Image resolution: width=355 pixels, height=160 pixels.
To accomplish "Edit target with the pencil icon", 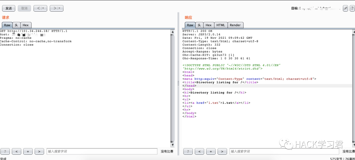I will coord(345,8).
